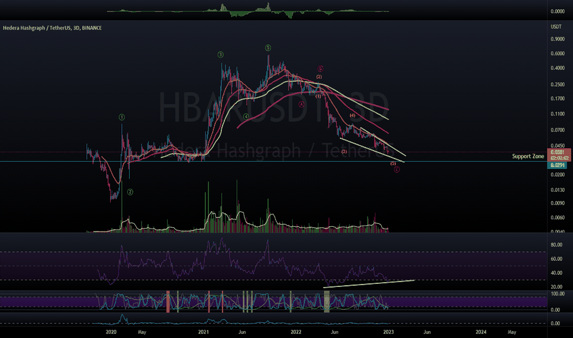Click the 0.2500 price axis label
The width and height of the screenshot is (573, 338).
(558, 84)
